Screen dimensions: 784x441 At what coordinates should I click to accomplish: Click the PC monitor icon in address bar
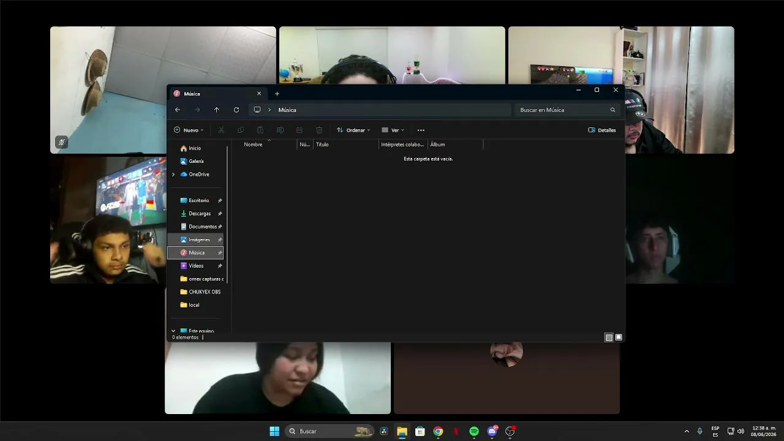tap(257, 110)
